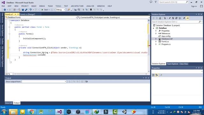Toggle Word Wrap icon in Output panel
Image resolution: width=204 pixels, height=115 pixels.
[86, 82]
